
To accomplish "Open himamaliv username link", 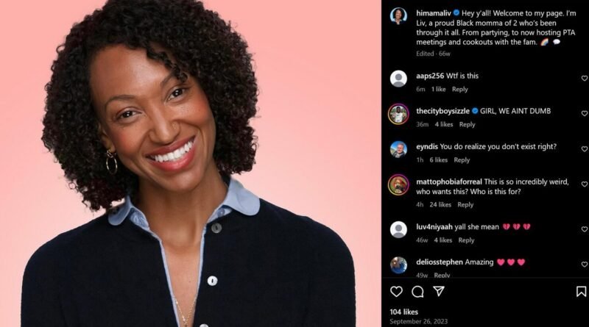I will pos(434,13).
